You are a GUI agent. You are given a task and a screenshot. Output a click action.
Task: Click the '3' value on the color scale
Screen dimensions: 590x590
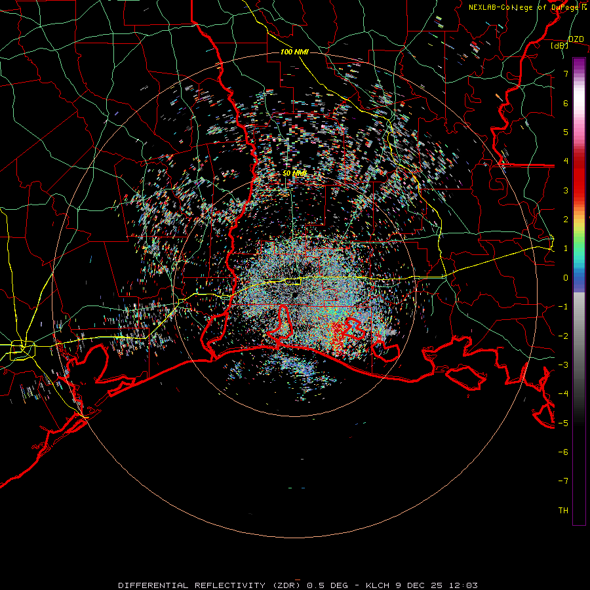click(566, 190)
